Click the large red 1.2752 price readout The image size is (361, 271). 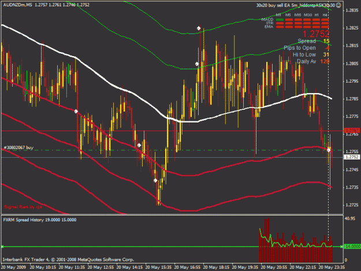point(316,34)
